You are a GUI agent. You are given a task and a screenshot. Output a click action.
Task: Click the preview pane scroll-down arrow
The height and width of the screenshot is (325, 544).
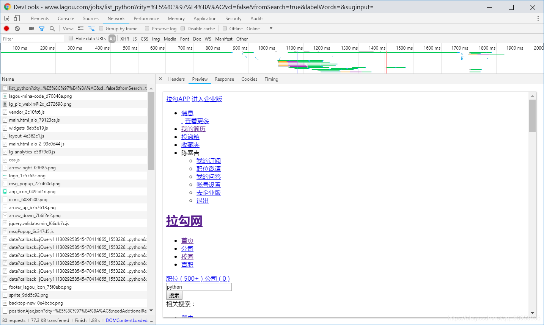click(532, 313)
